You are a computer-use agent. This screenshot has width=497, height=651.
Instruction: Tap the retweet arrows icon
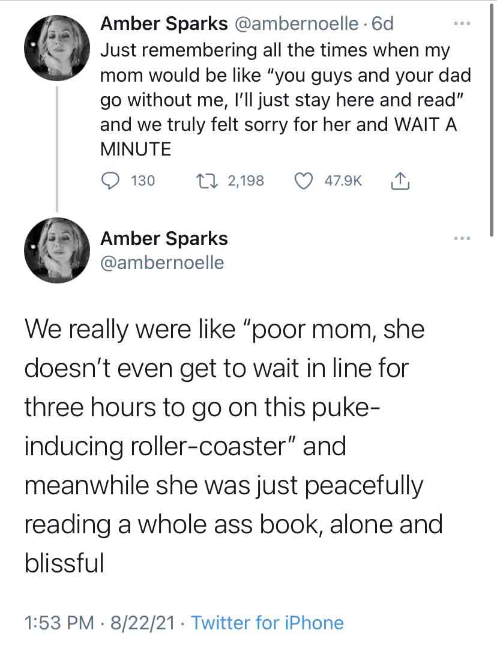click(x=205, y=181)
